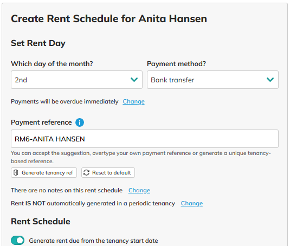
Task: Click the Which day of the month label
Action: pos(52,64)
